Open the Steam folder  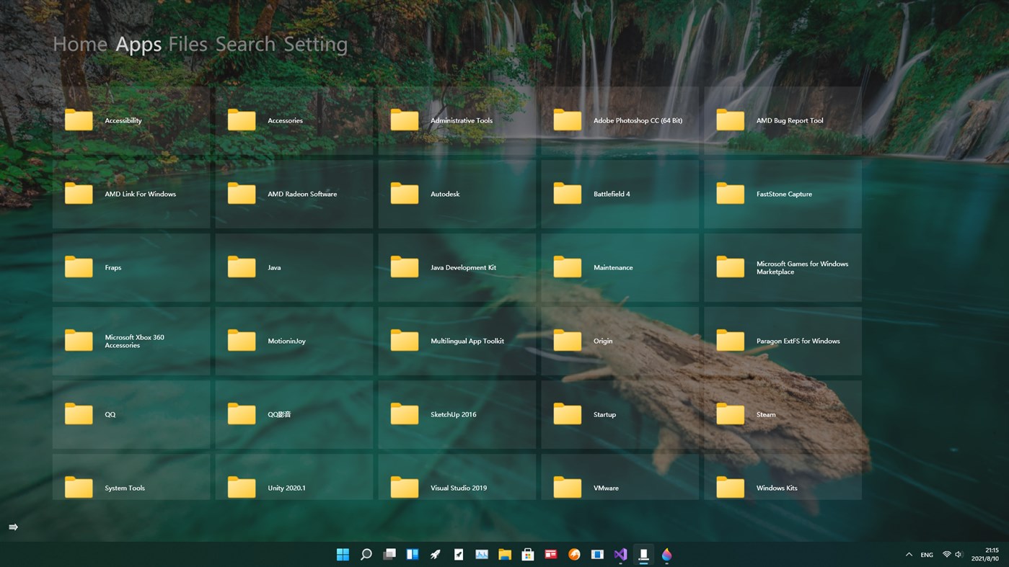(x=783, y=414)
